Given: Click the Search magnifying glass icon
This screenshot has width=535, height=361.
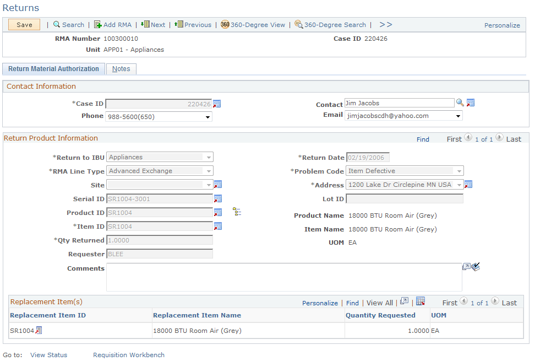Looking at the screenshot, I should point(56,24).
